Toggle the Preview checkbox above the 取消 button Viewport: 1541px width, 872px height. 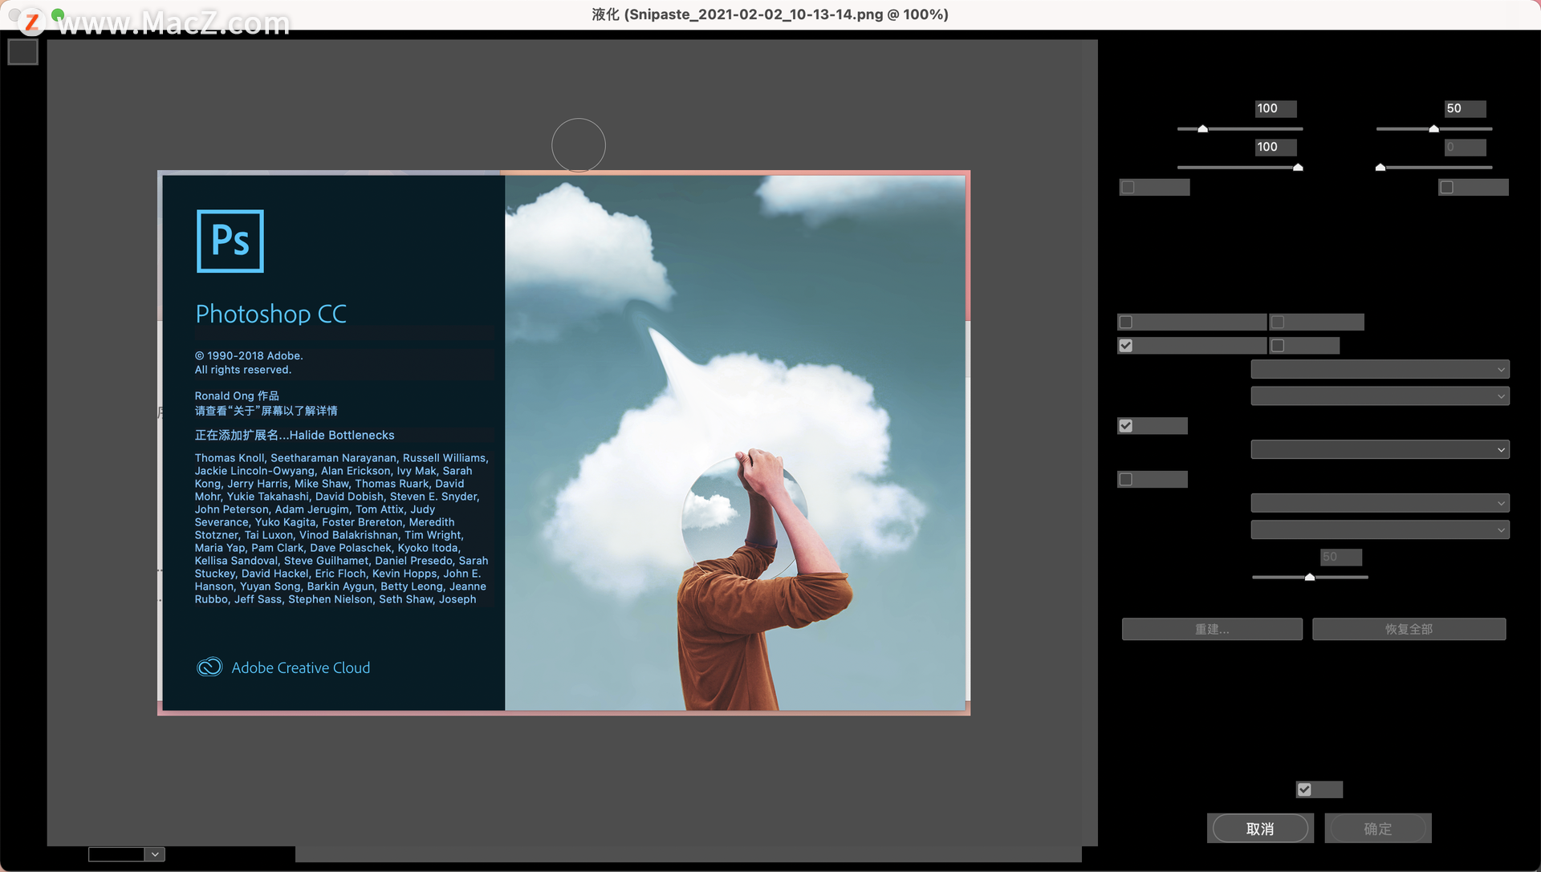pyautogui.click(x=1304, y=789)
